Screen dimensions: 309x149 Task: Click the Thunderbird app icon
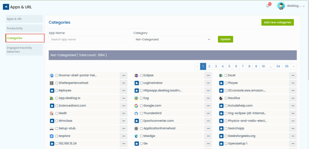136,113
